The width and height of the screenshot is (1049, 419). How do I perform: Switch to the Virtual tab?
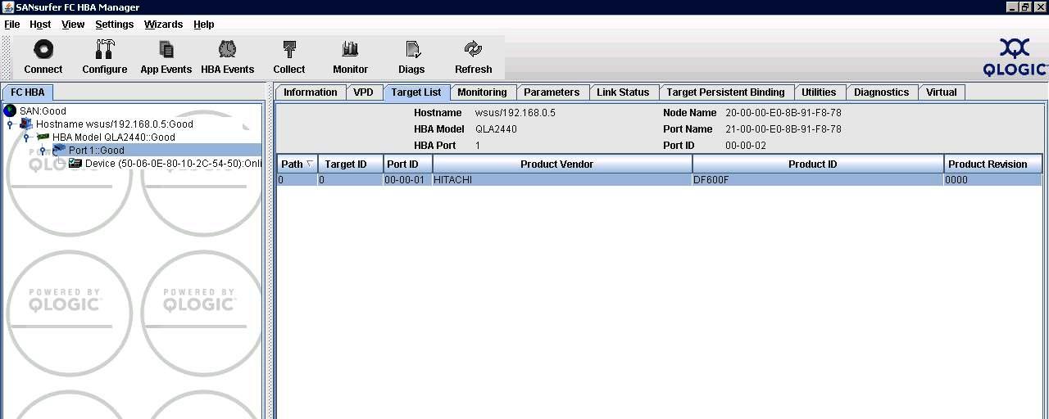click(x=942, y=92)
